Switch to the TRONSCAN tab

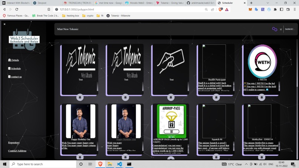tap(78, 3)
